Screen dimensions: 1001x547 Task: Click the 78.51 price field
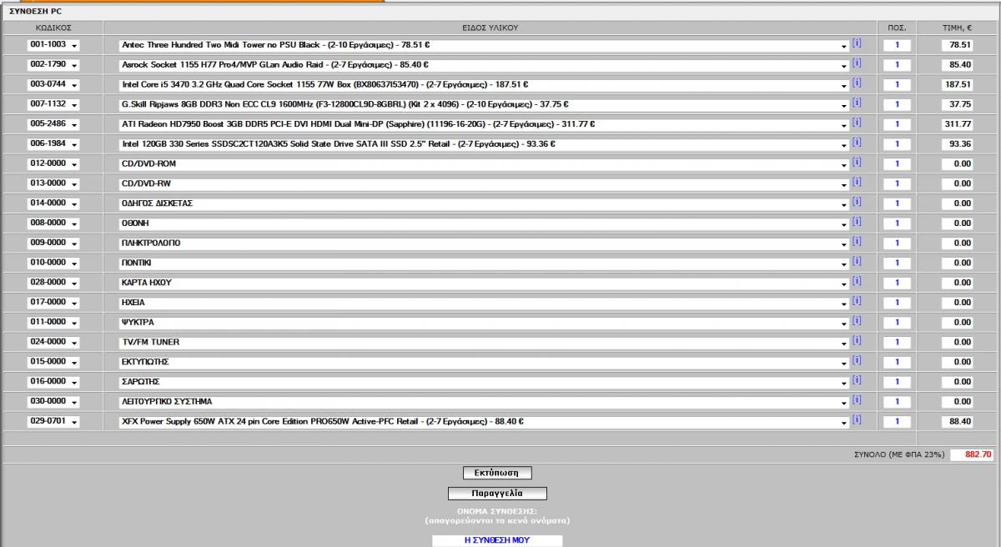pos(958,45)
